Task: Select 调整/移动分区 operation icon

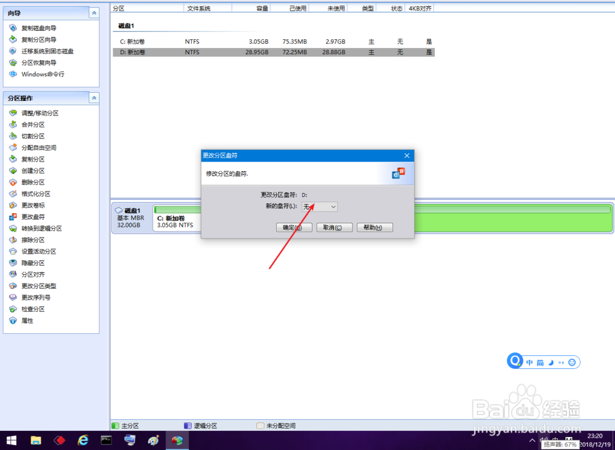Action: pyautogui.click(x=13, y=113)
